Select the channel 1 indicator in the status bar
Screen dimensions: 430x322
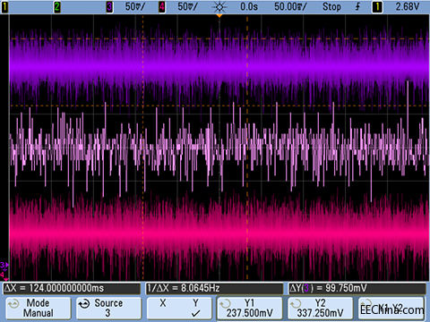[4, 6]
